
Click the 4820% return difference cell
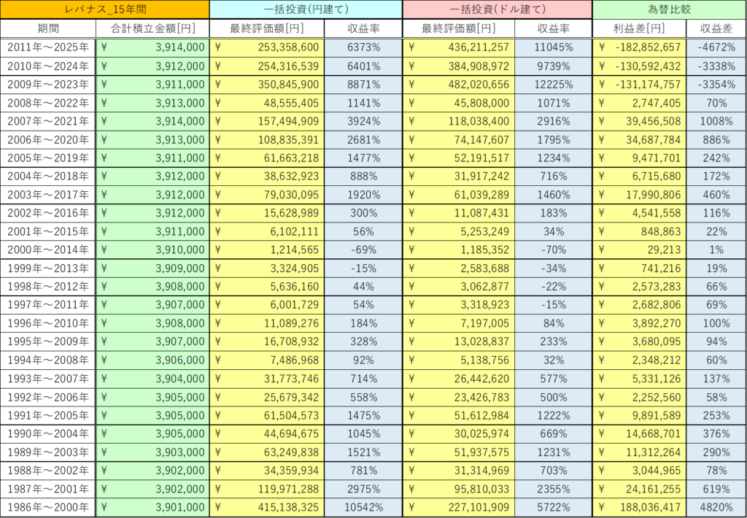pos(716,507)
